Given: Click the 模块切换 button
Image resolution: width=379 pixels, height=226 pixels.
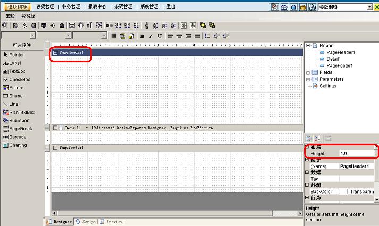Looking at the screenshot, I should [19, 7].
